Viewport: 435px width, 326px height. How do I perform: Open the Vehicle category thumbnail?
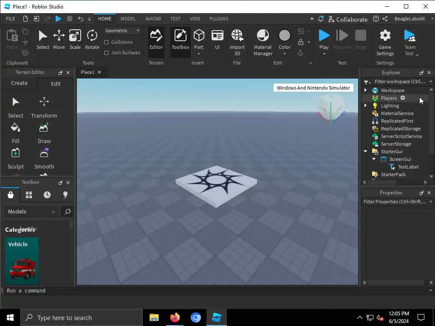pyautogui.click(x=22, y=261)
